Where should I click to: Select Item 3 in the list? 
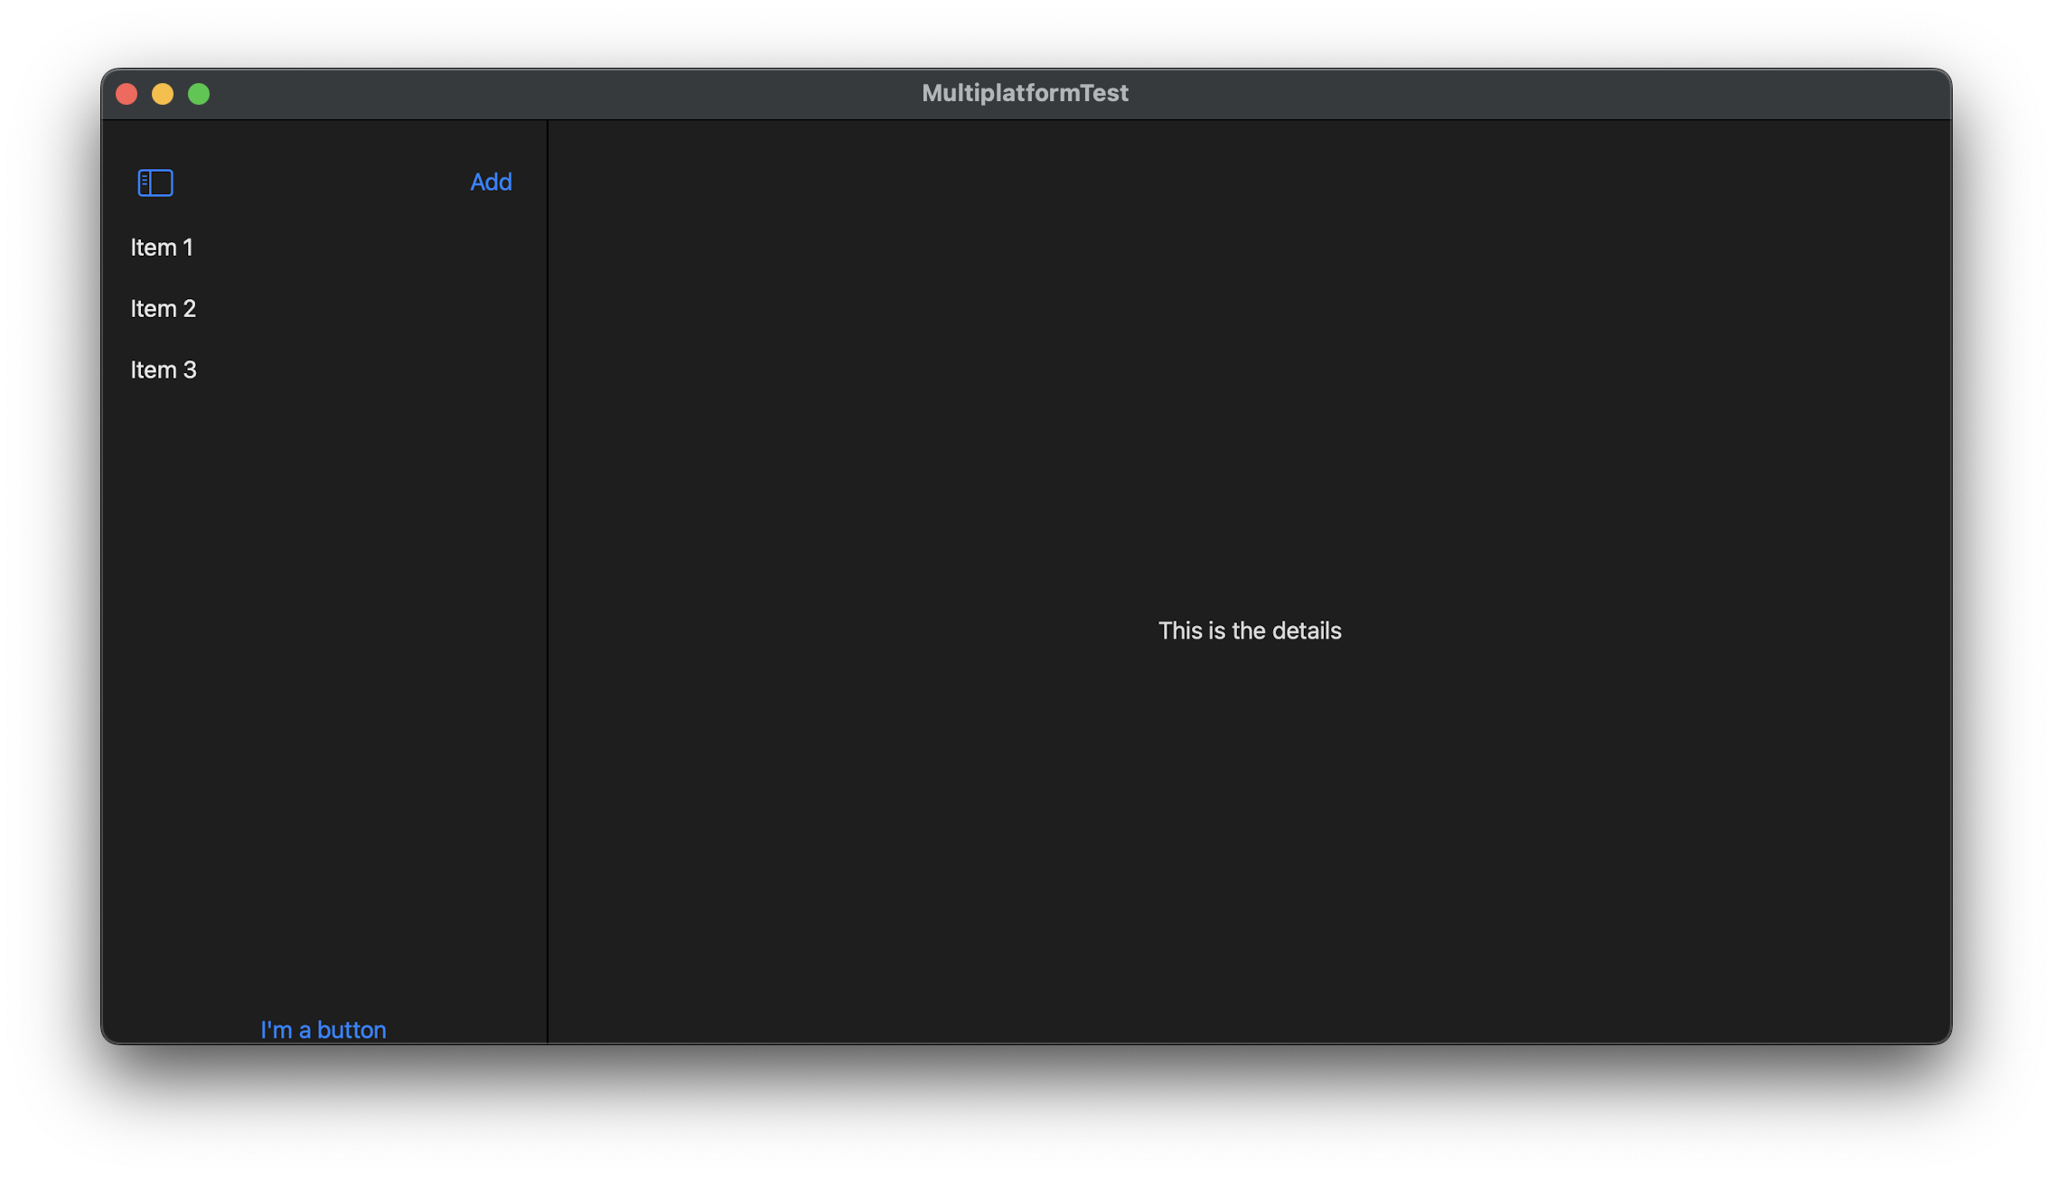(x=162, y=368)
